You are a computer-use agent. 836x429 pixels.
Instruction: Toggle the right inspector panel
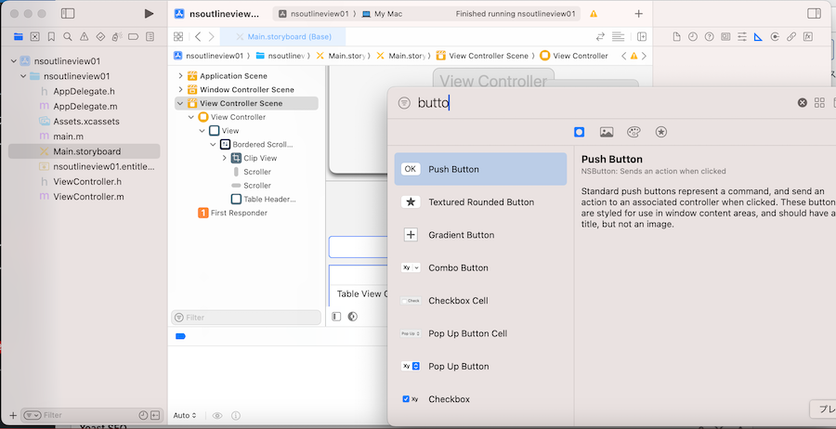tap(814, 14)
